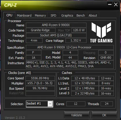Switch to the Mainboard tab

pyautogui.click(x=24, y=15)
